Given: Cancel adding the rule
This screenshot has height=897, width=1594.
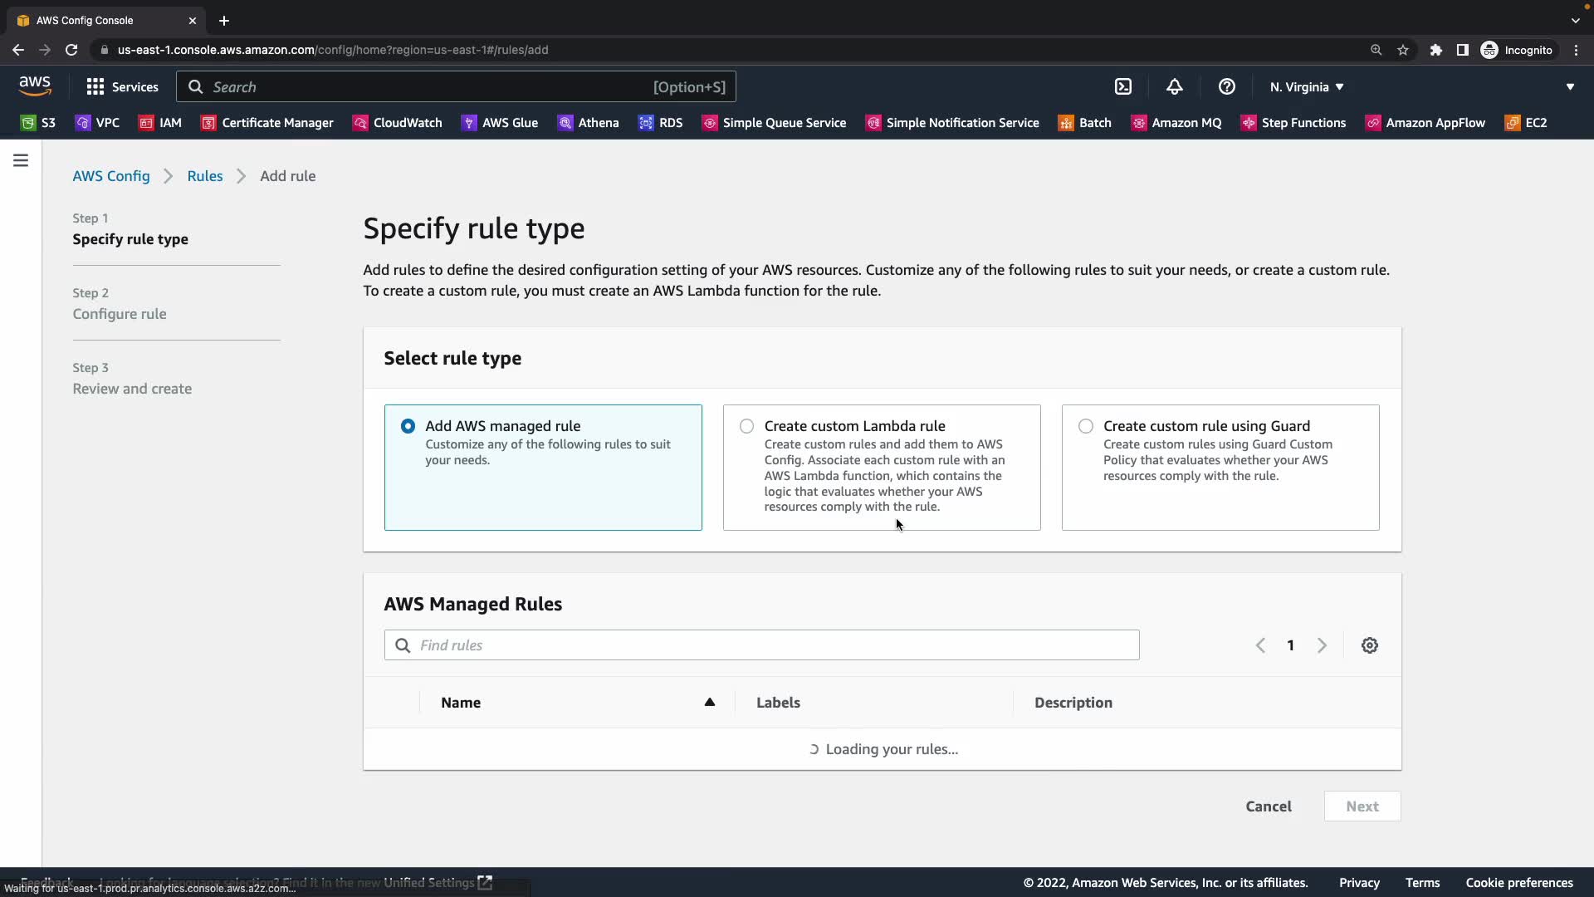Looking at the screenshot, I should (x=1268, y=806).
